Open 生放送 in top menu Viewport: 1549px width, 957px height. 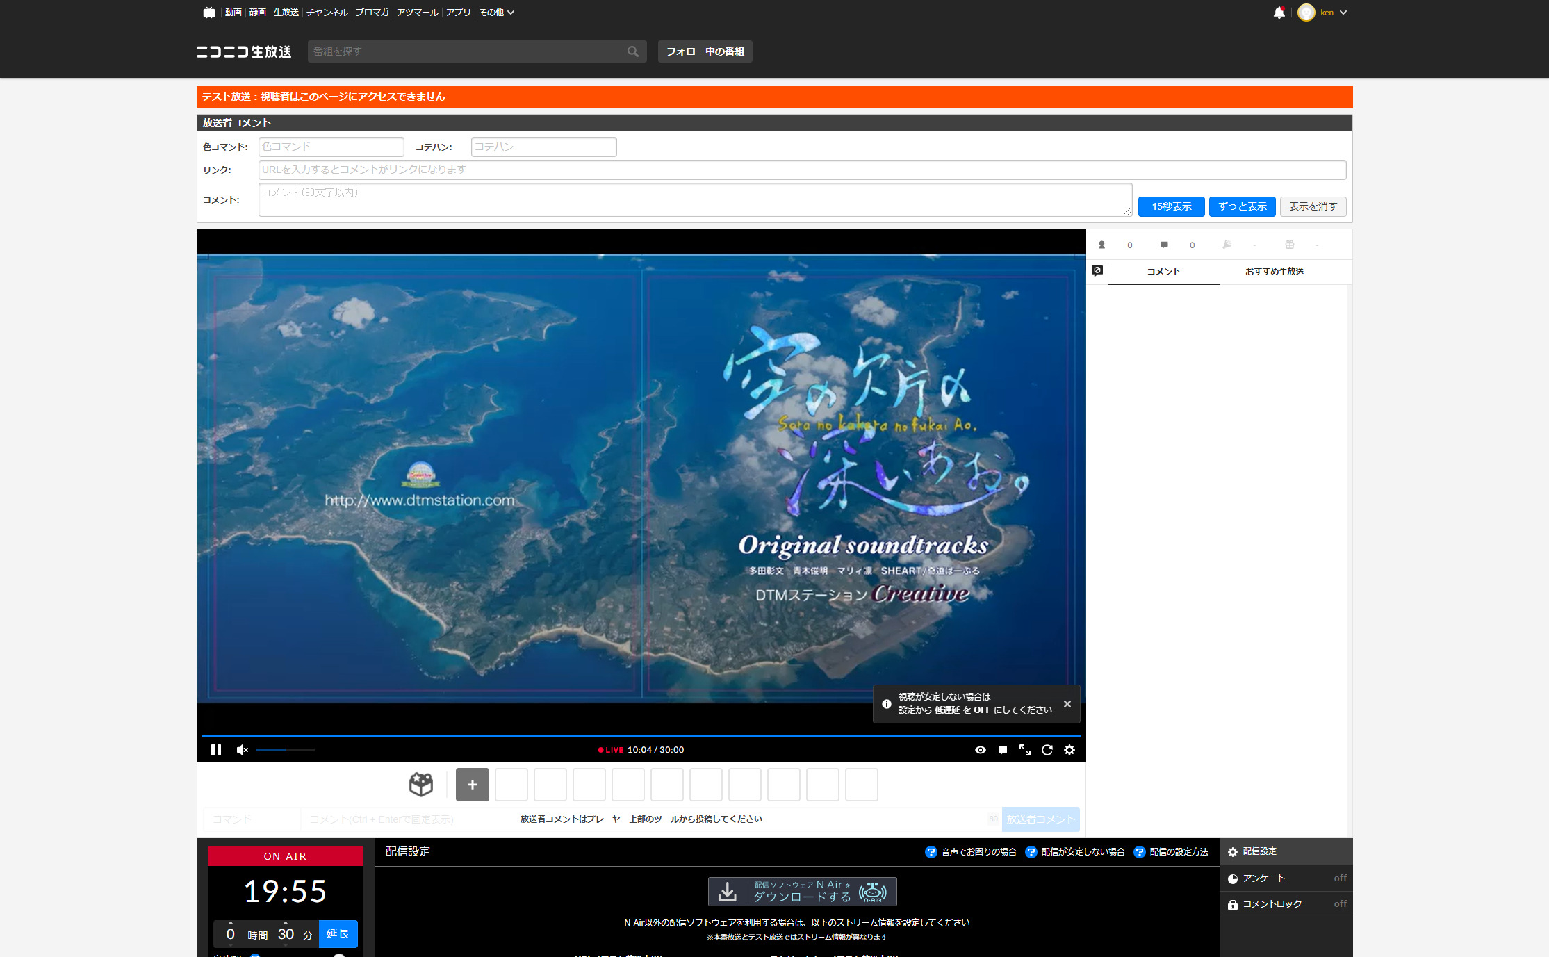(286, 13)
